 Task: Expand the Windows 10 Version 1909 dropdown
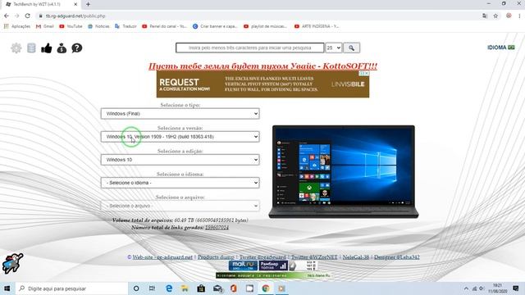(x=180, y=137)
